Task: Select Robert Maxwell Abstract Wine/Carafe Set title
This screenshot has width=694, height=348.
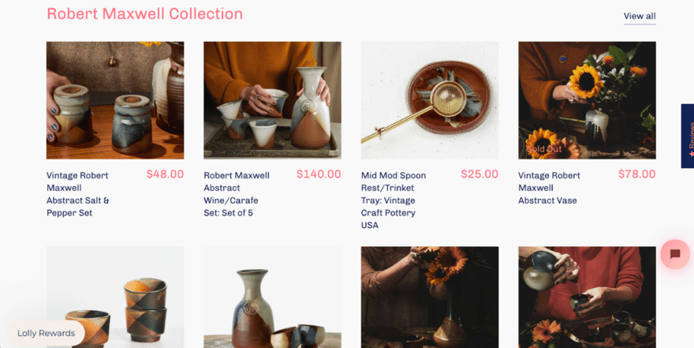Action: tap(237, 194)
